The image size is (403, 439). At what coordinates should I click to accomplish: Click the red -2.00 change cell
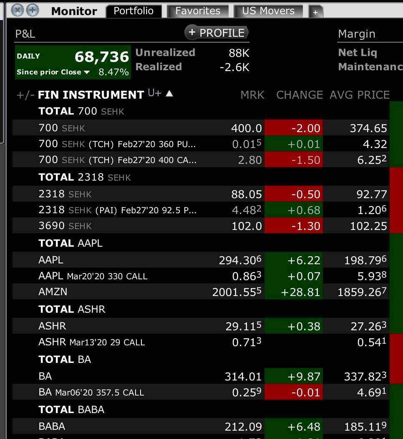(x=294, y=128)
